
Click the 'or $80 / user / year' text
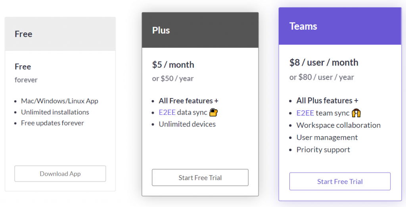[x=322, y=77]
